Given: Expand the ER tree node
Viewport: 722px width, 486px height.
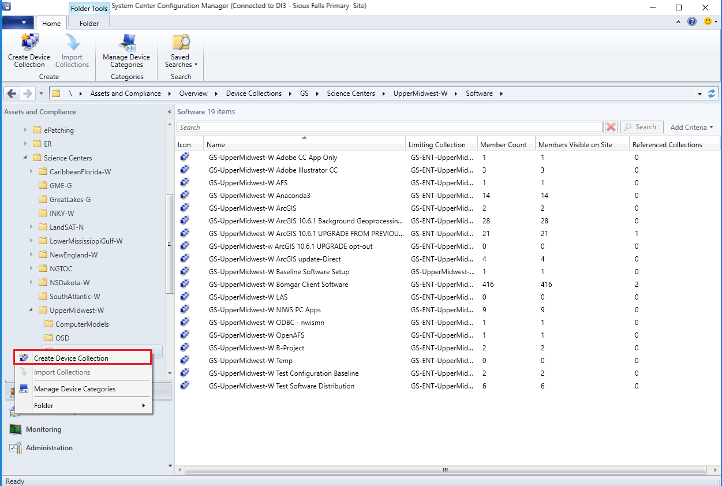Looking at the screenshot, I should pyautogui.click(x=25, y=144).
